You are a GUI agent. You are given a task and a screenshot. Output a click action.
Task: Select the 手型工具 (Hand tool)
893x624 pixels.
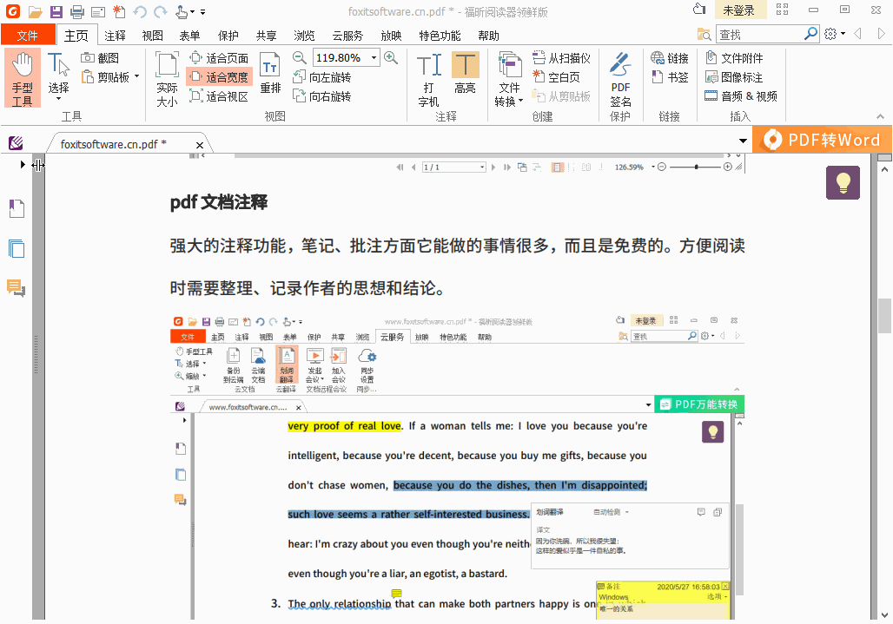[22, 78]
